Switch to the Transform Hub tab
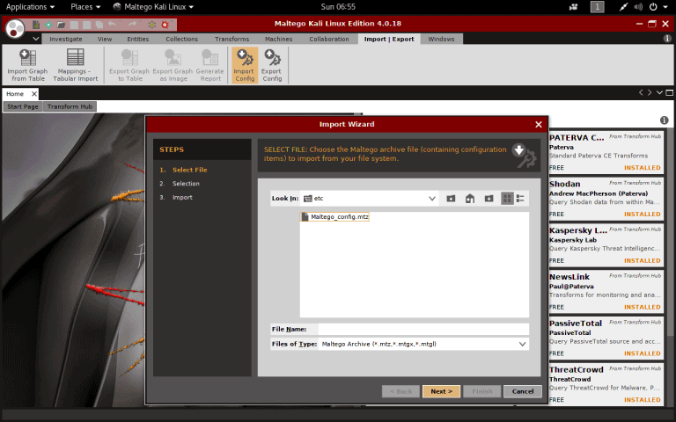Image resolution: width=676 pixels, height=422 pixels. tap(70, 106)
